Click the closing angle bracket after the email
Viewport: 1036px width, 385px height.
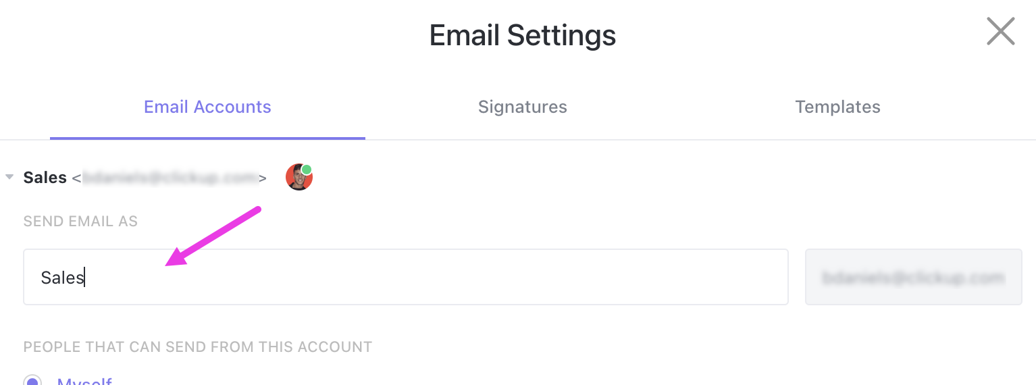pyautogui.click(x=263, y=178)
